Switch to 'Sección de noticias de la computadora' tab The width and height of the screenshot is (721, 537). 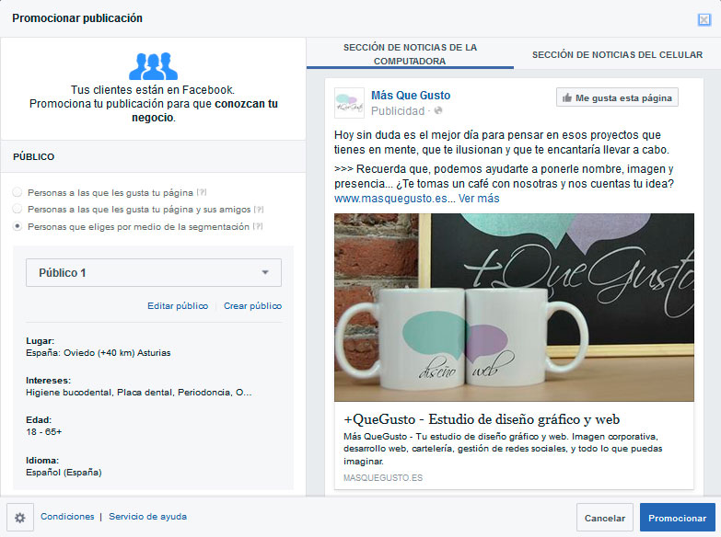pos(410,54)
